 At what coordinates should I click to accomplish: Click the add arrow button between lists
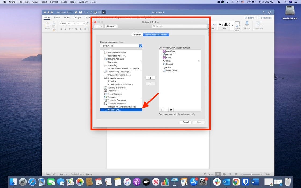[150, 78]
